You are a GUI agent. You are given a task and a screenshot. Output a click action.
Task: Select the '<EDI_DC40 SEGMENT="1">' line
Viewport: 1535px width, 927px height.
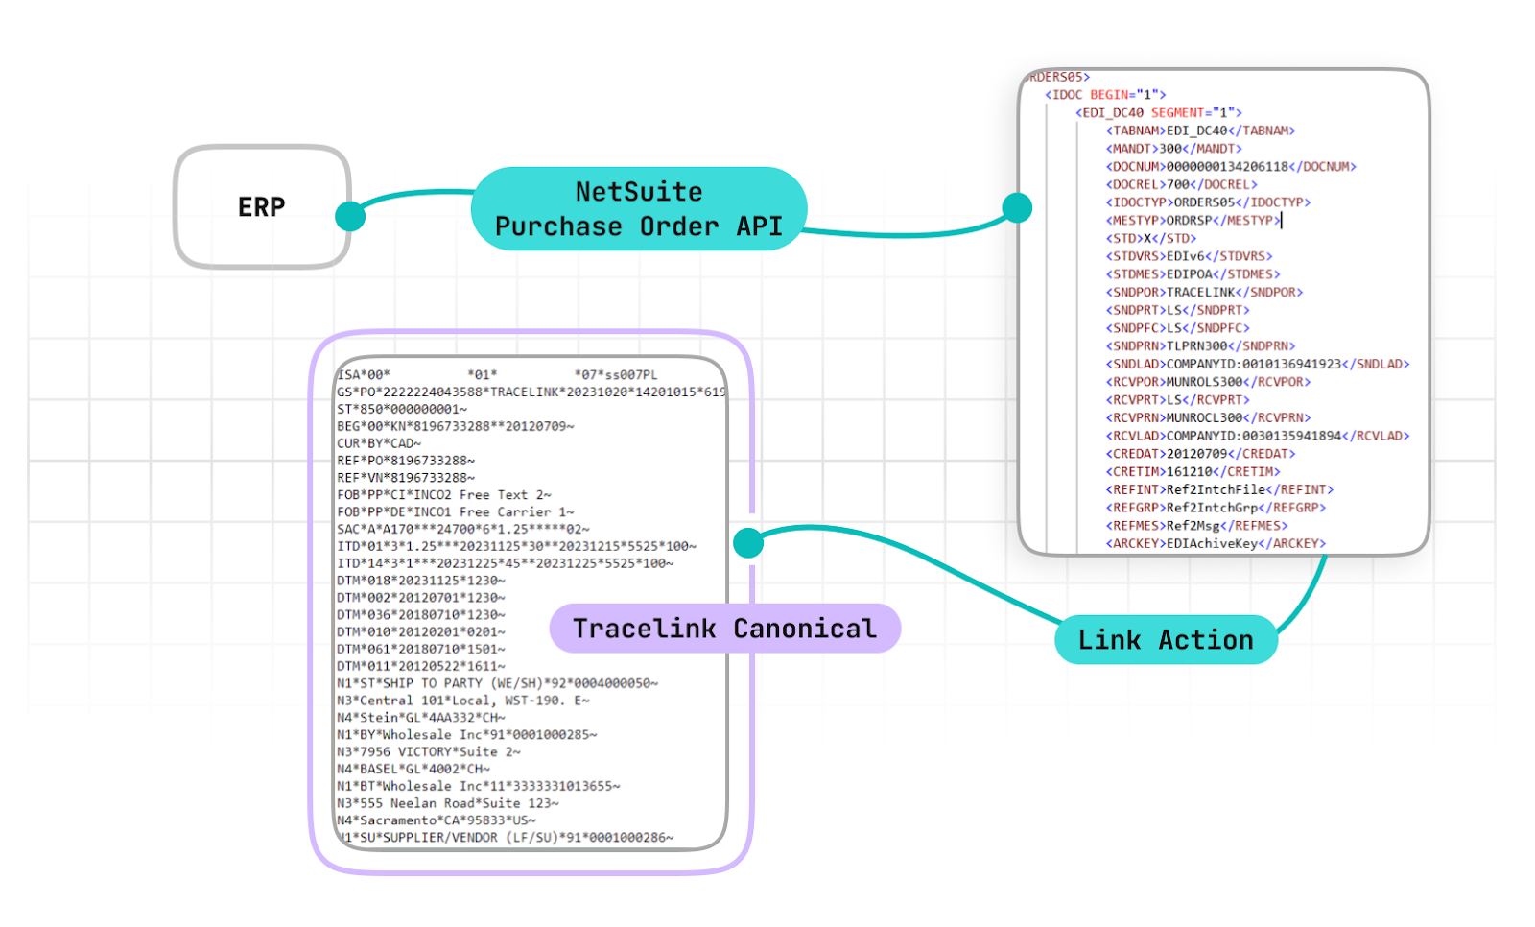click(x=1159, y=112)
